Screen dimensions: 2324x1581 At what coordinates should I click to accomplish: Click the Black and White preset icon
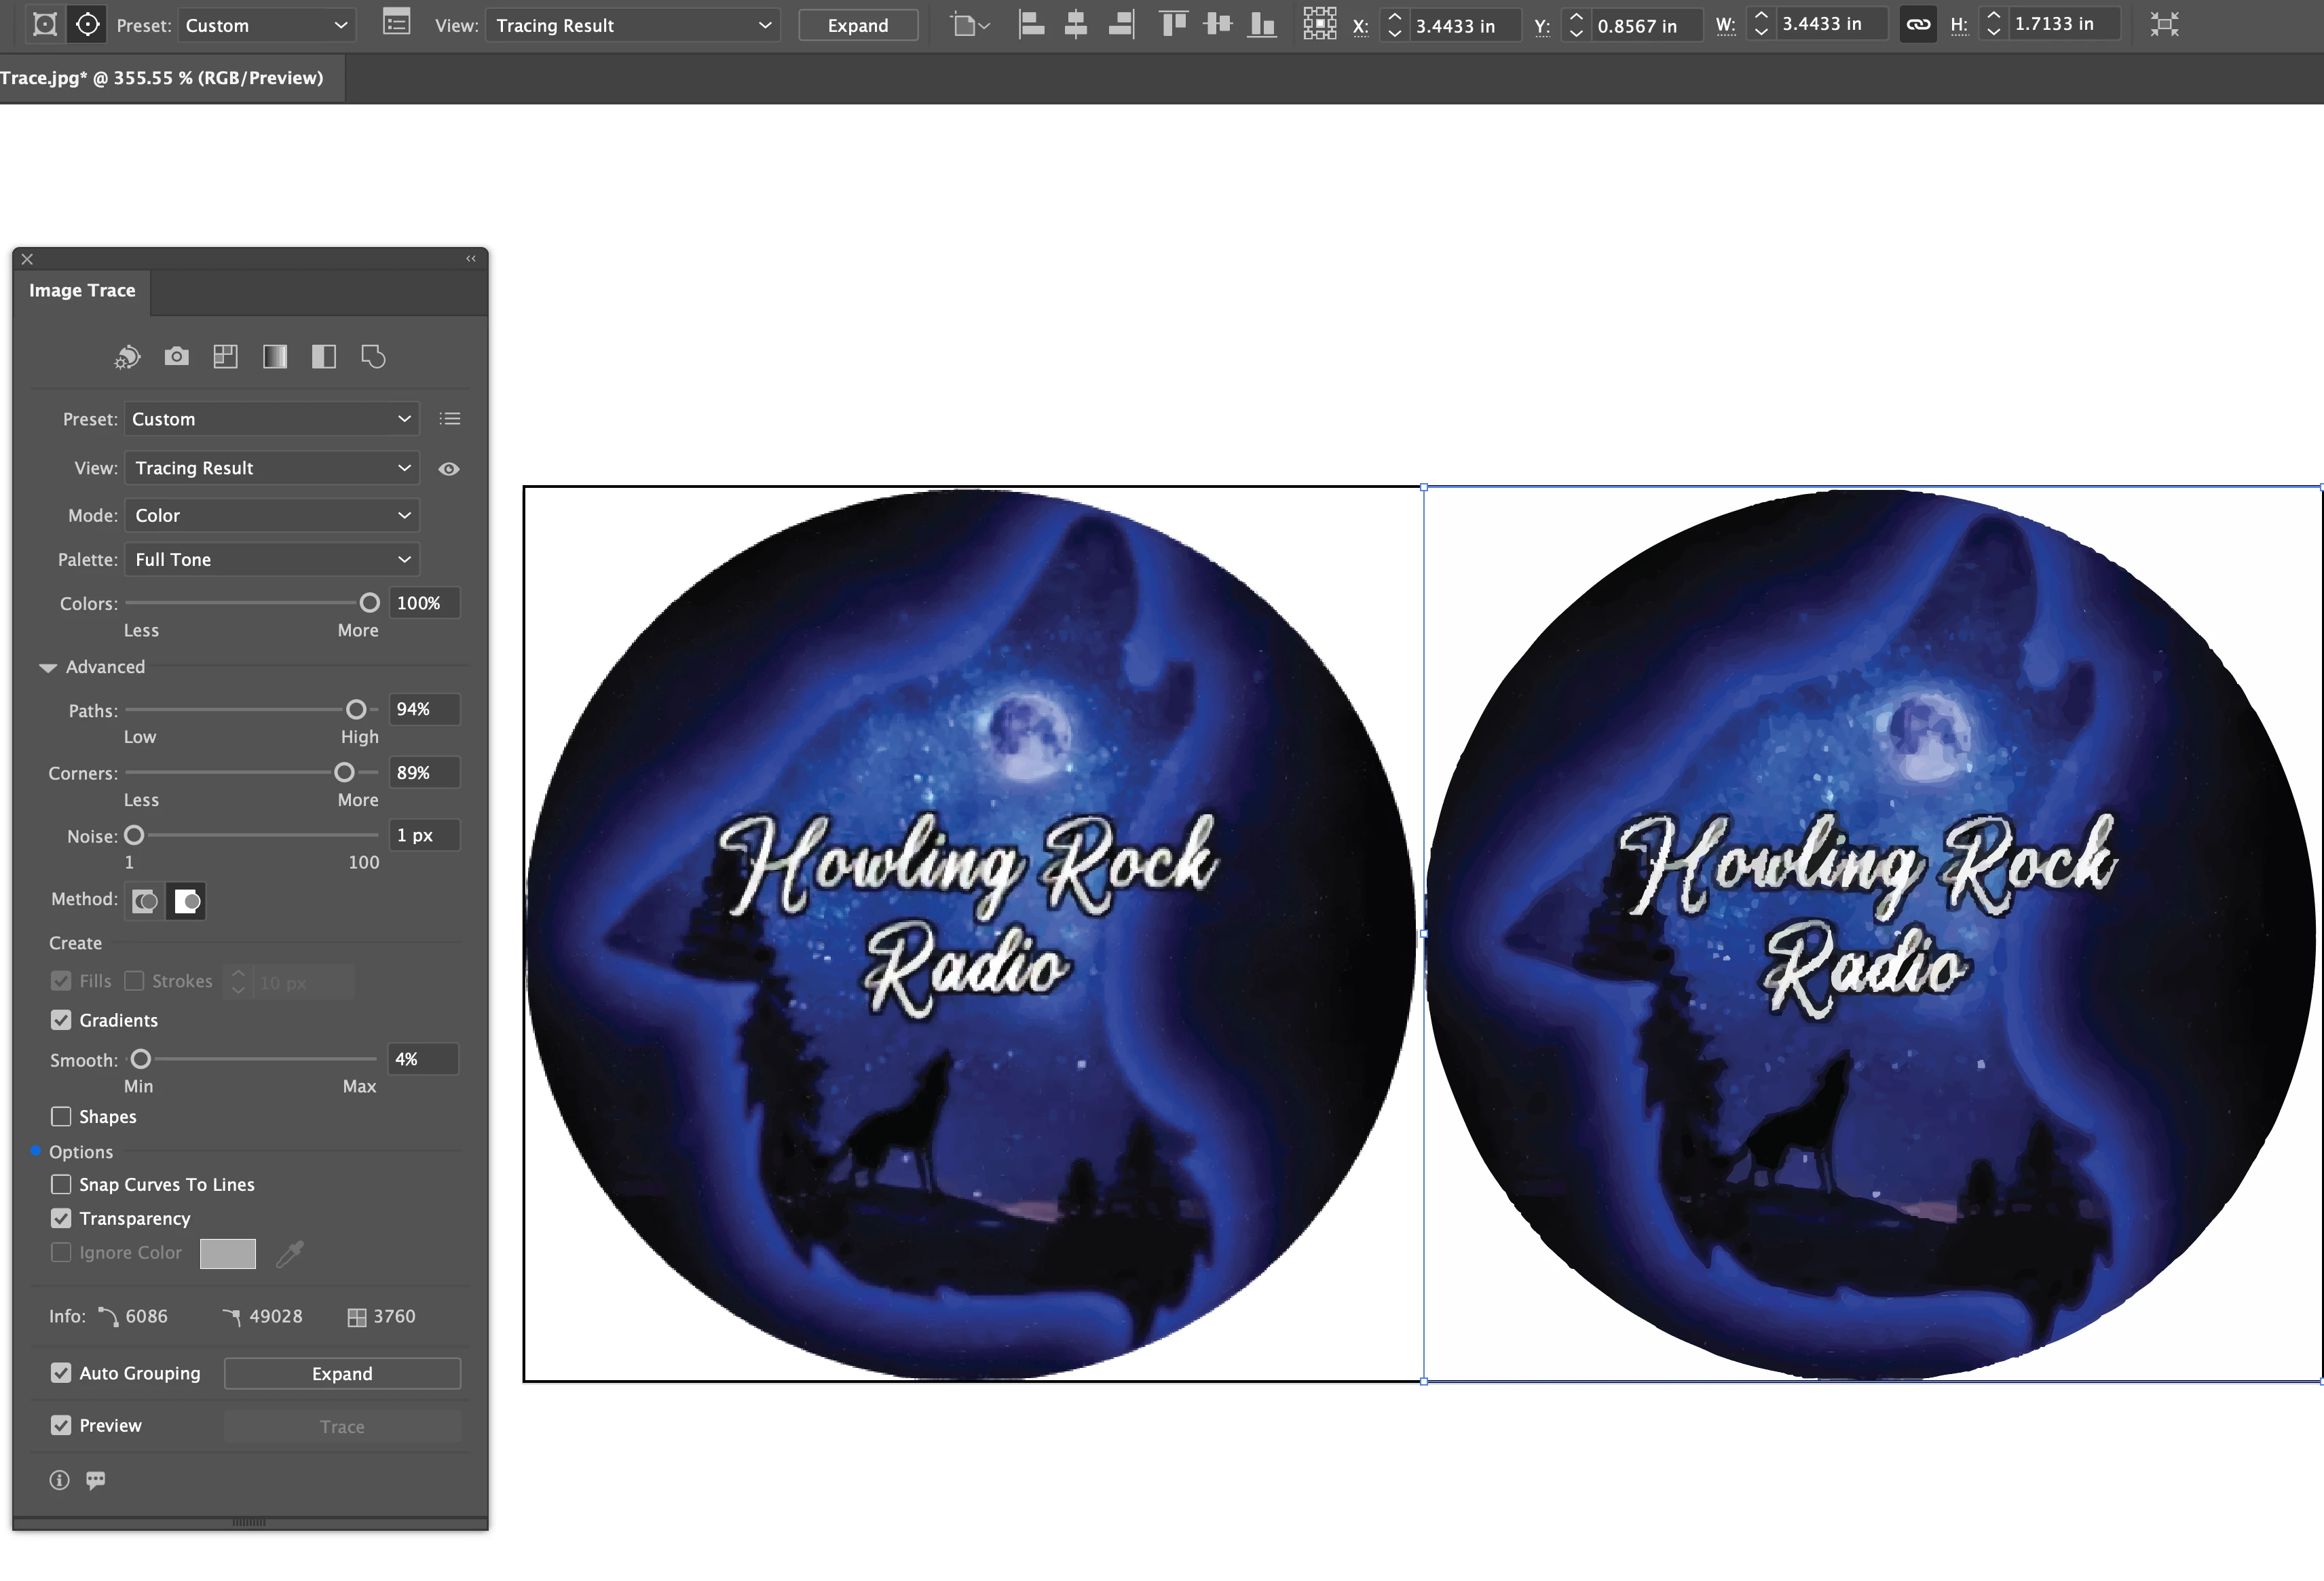[x=324, y=356]
